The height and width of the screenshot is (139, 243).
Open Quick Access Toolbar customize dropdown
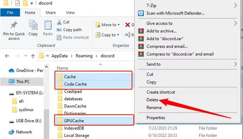click(x=32, y=3)
